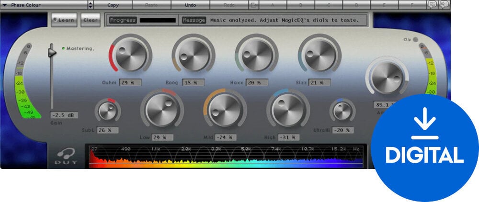This screenshot has height=202, width=479.
Task: Click the Sizz value field 21 %
Action: (319, 82)
